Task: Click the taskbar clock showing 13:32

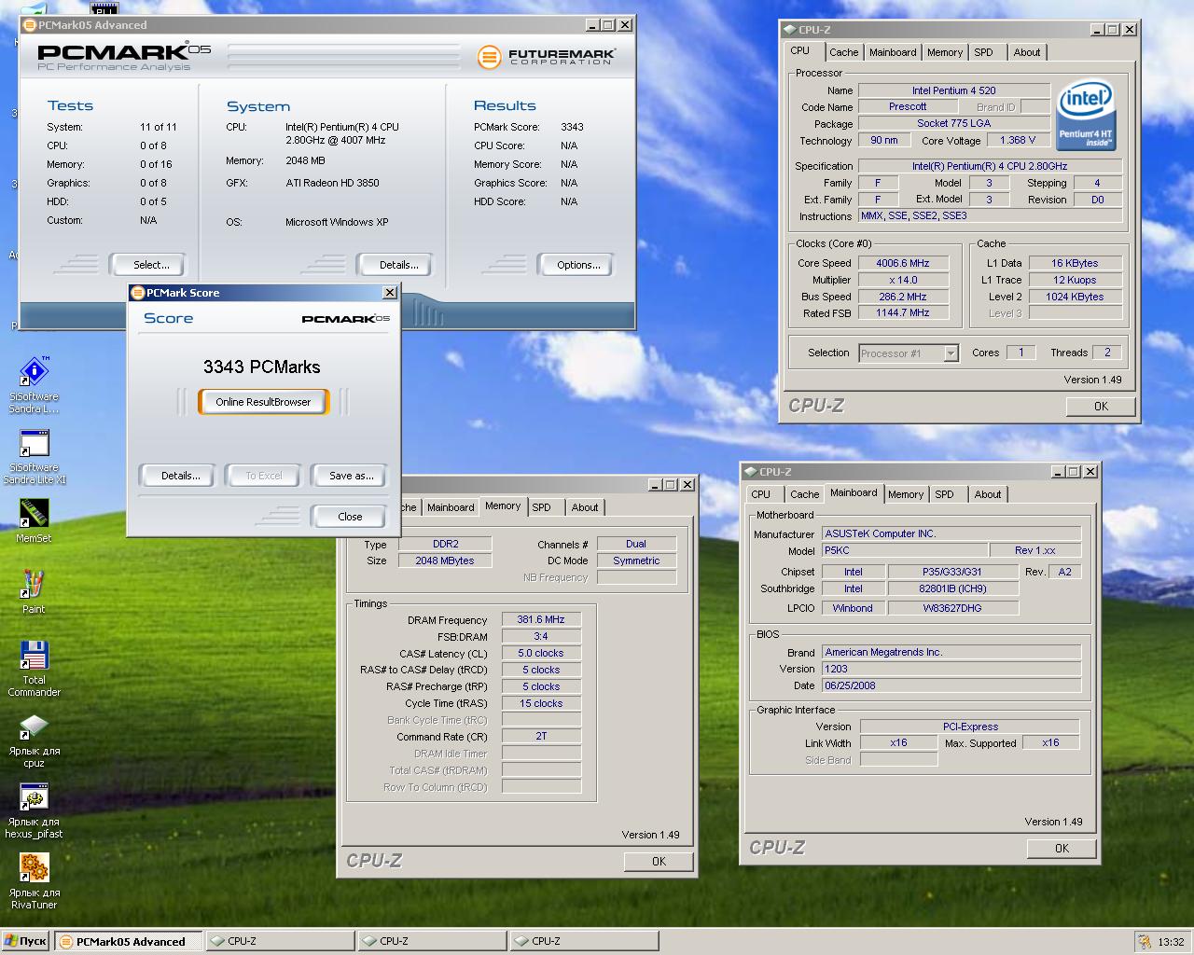Action: click(x=1171, y=942)
